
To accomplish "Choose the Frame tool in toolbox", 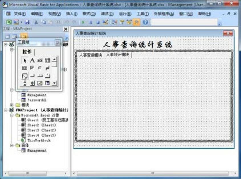I will [25, 76].
